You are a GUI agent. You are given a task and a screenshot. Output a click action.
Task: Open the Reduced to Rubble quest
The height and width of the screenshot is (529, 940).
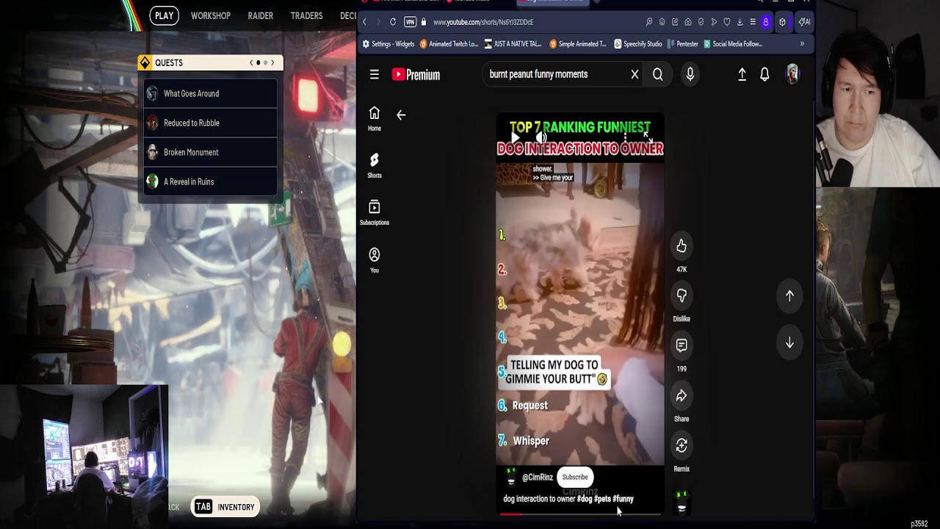pyautogui.click(x=211, y=123)
